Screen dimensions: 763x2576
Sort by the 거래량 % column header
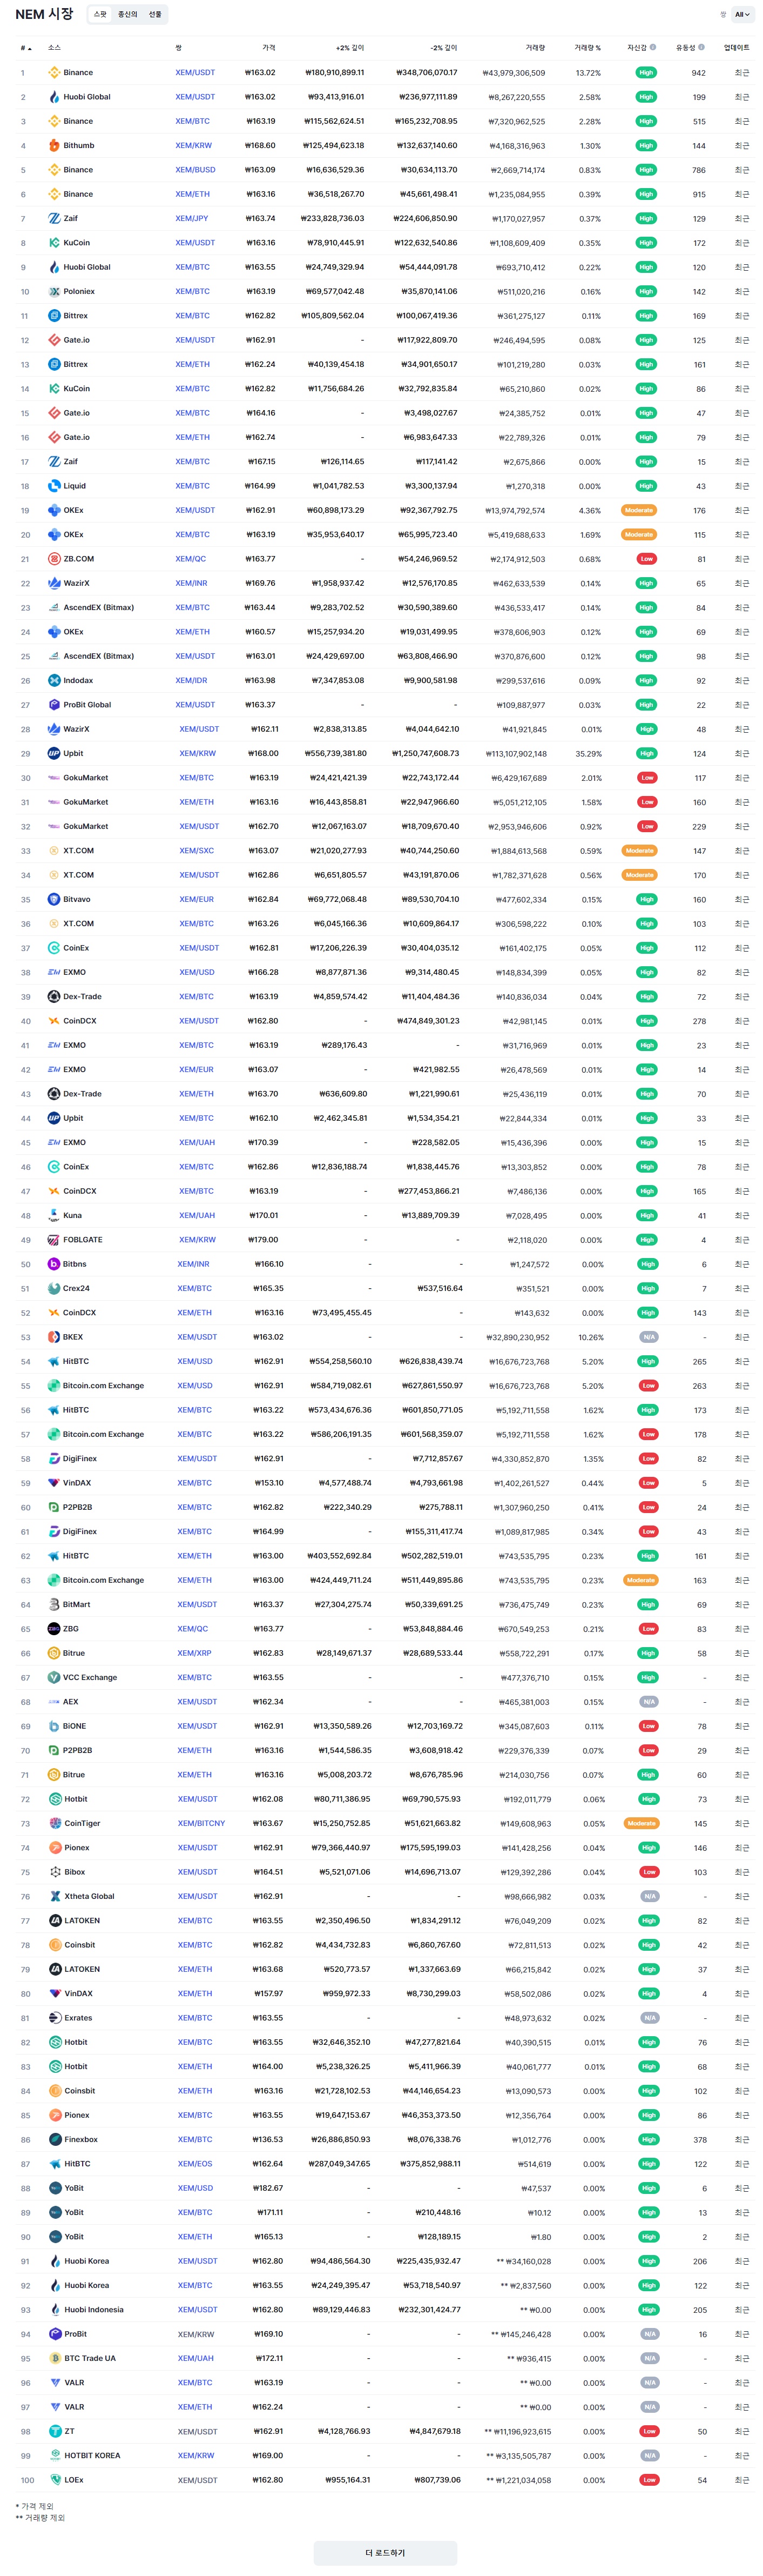pyautogui.click(x=587, y=47)
